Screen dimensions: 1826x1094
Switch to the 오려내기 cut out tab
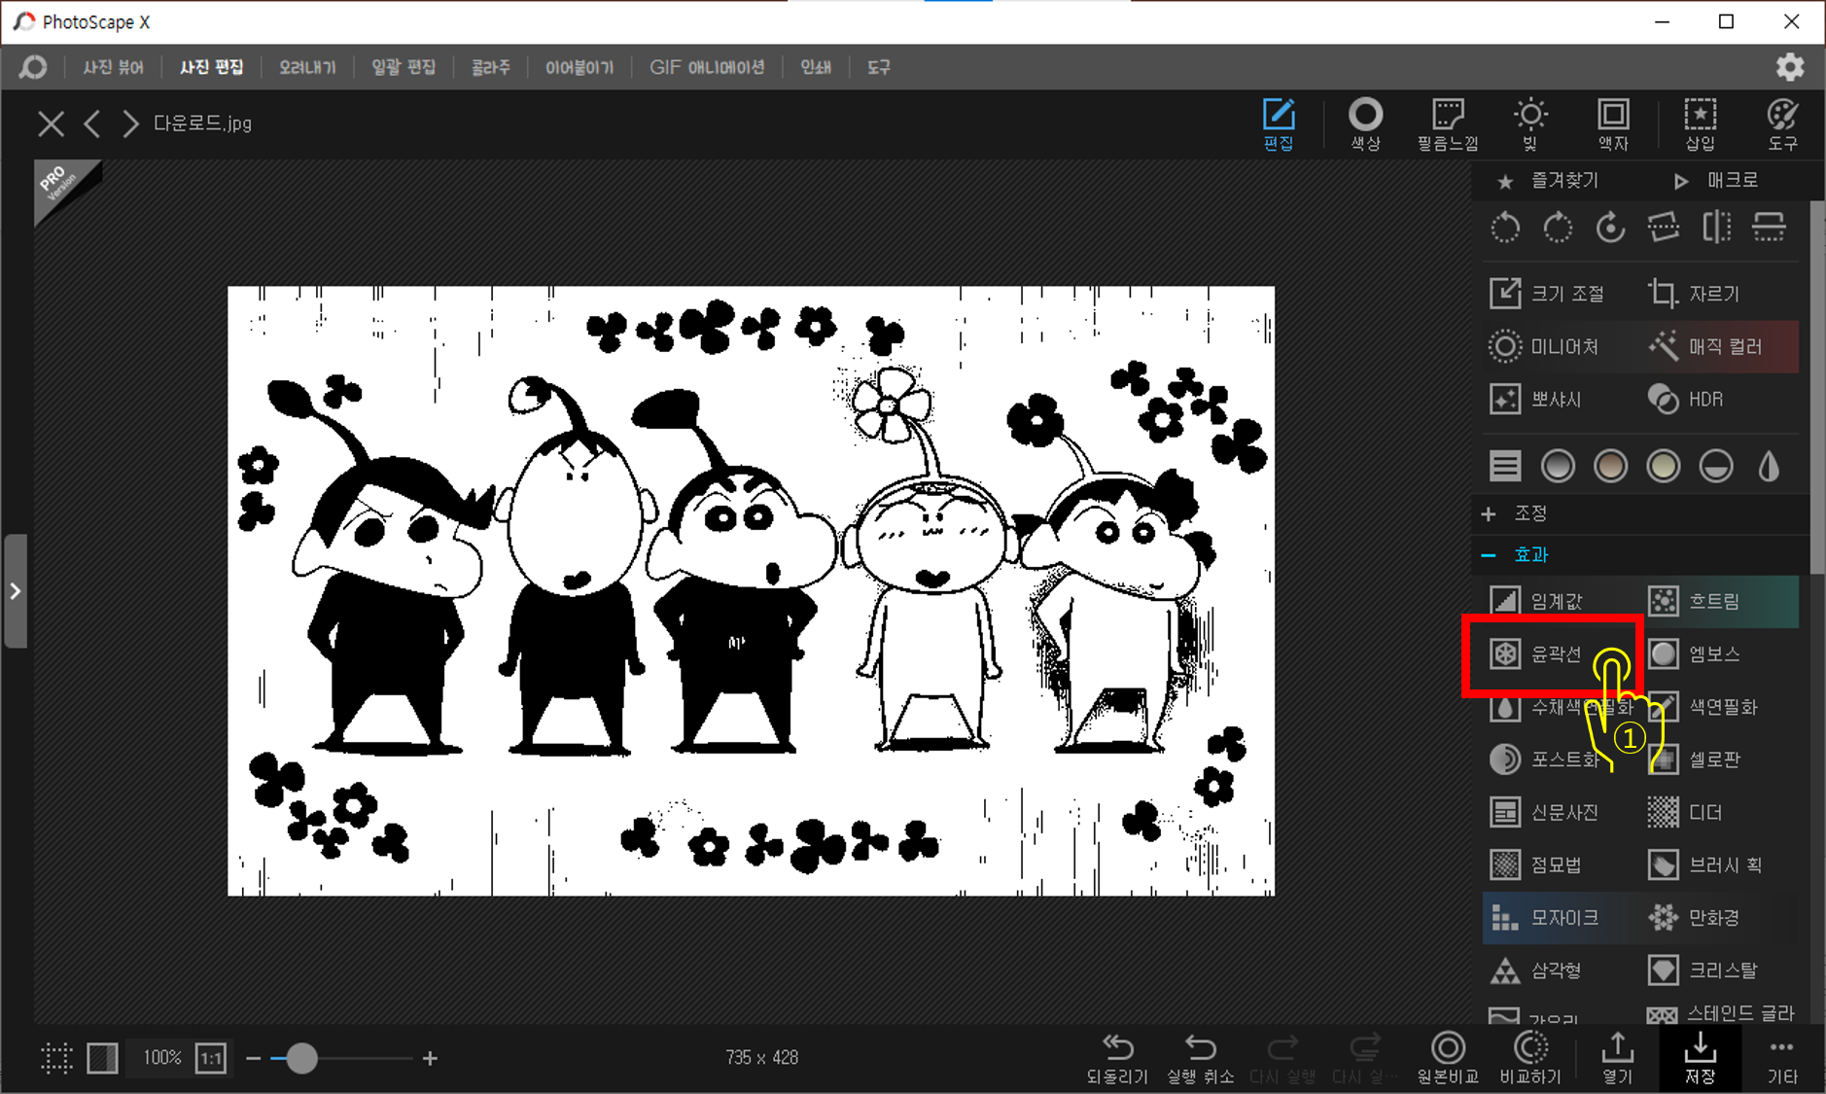[x=307, y=67]
